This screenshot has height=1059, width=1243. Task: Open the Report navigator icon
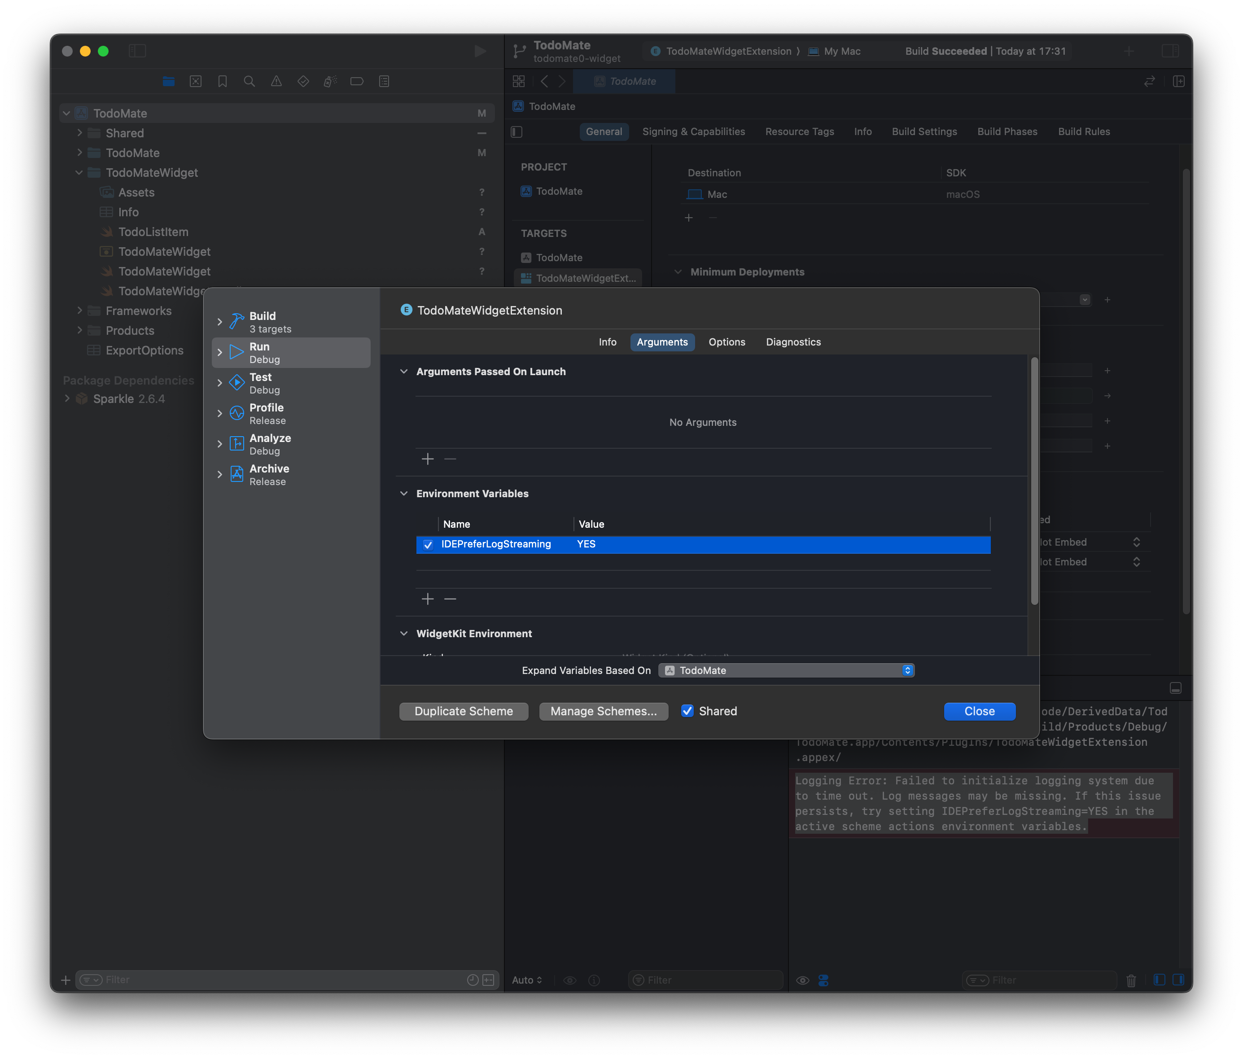385,81
